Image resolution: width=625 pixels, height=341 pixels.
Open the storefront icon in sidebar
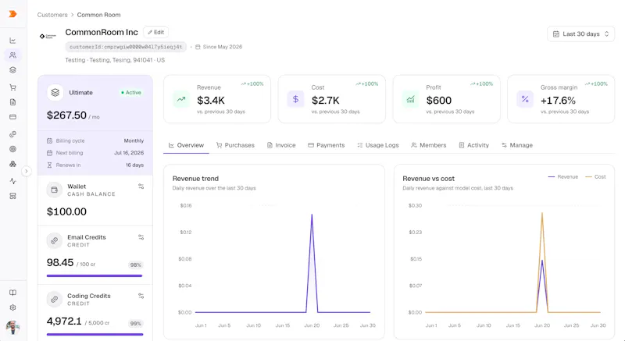click(12, 196)
